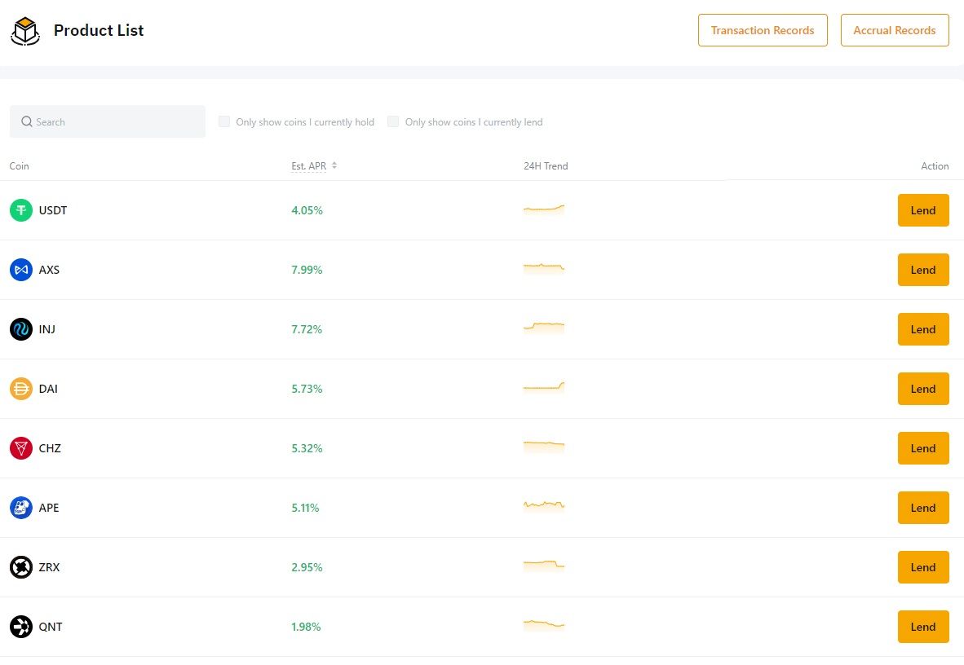964x665 pixels.
Task: Open Transaction Records
Action: point(763,30)
